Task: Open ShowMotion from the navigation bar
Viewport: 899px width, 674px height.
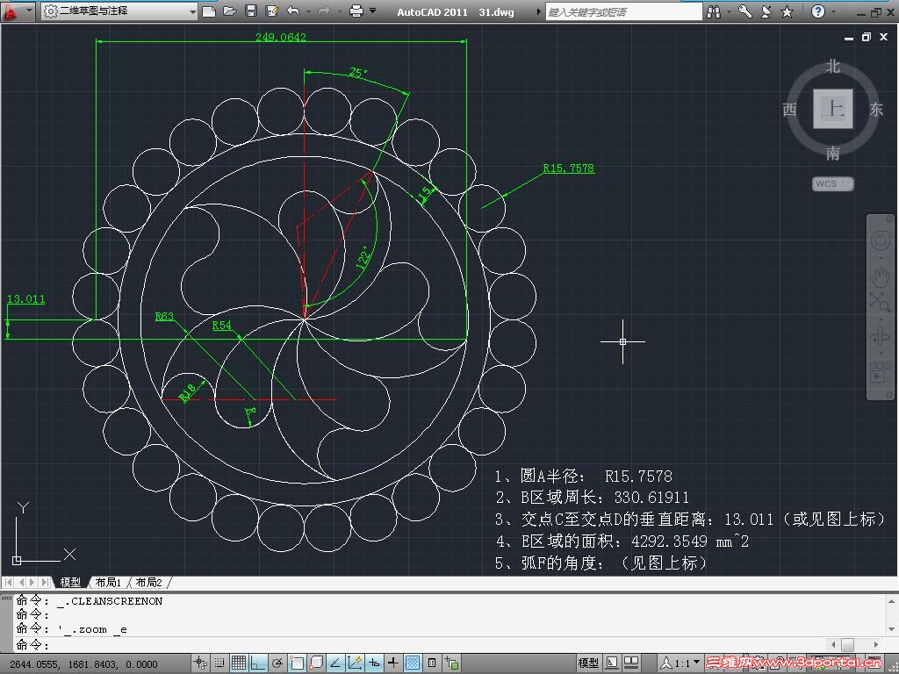Action: coord(880,373)
